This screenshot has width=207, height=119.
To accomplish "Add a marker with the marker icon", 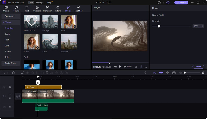I will pyautogui.click(x=47, y=73).
